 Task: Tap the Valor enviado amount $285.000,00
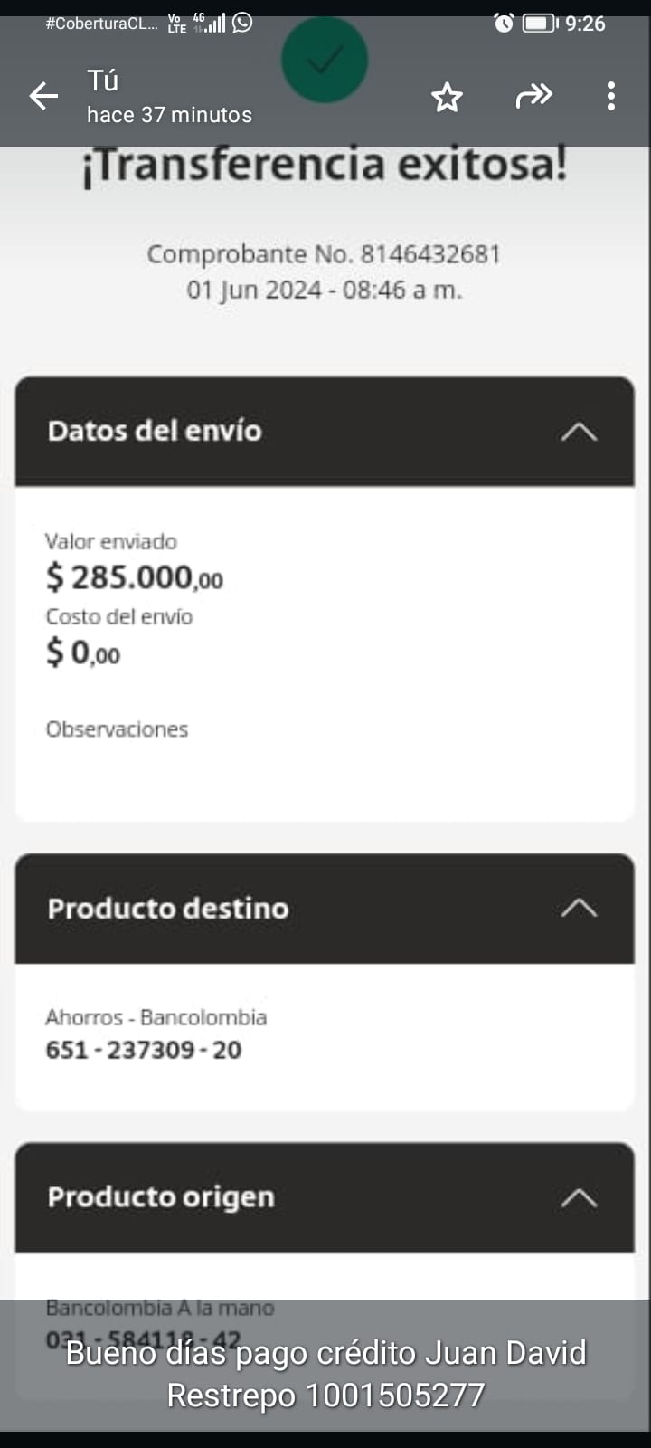[135, 576]
